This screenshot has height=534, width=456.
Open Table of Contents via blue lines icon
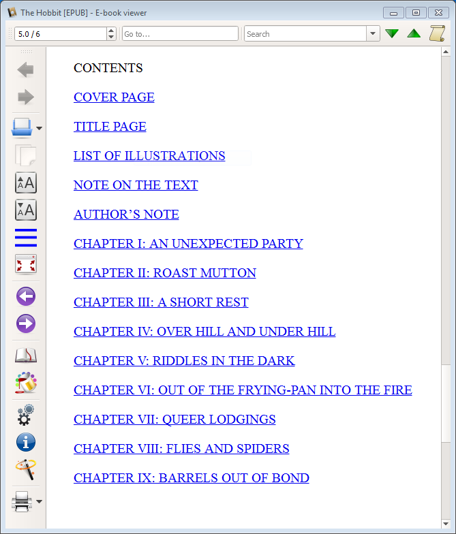click(26, 237)
